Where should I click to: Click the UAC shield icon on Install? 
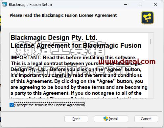coord(106,119)
